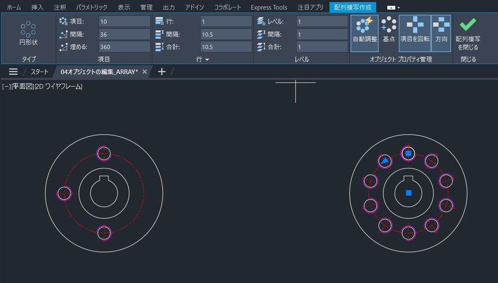Click the top hole of left flange
The width and height of the screenshot is (498, 283).
pyautogui.click(x=104, y=153)
